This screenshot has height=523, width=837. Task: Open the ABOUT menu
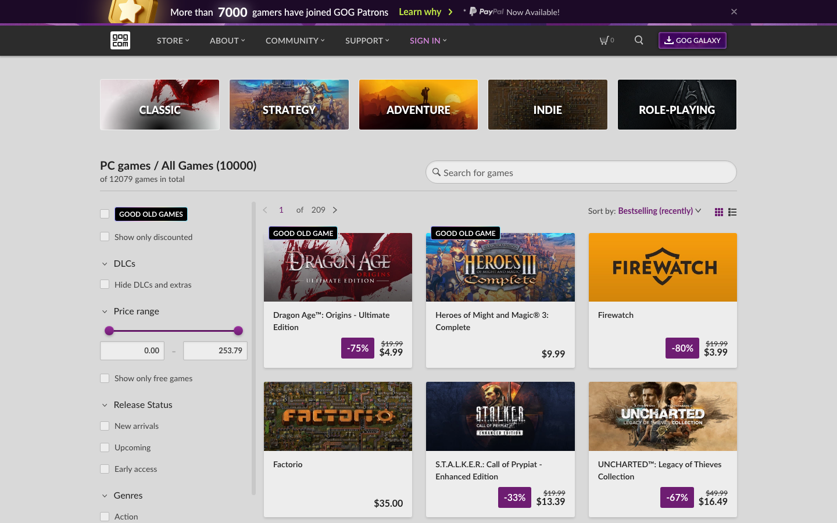[227, 41]
